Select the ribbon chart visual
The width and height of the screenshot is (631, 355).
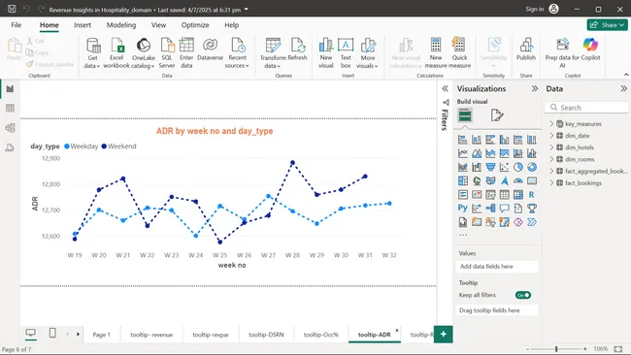tap(463, 167)
